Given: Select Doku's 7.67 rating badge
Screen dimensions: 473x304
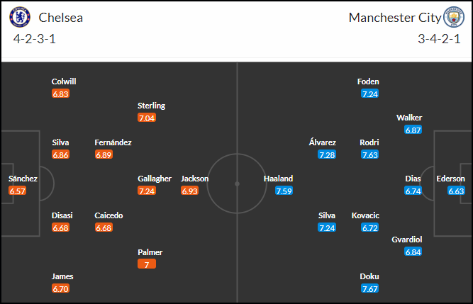Looking at the screenshot, I should (370, 288).
